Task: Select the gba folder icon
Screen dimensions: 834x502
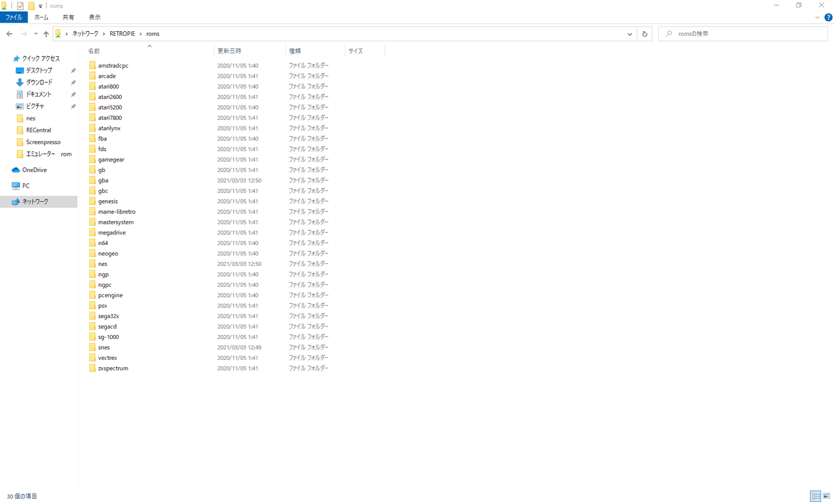Action: coord(93,181)
